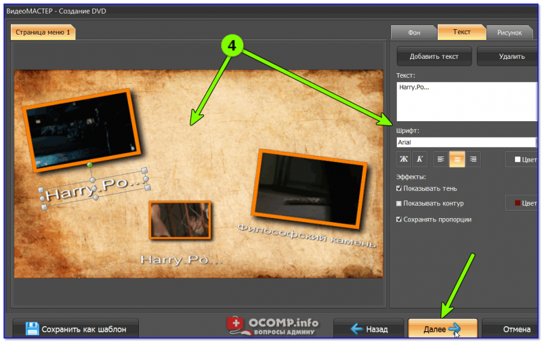The width and height of the screenshot is (542, 342).
Task: Open contour color picker with red swatch
Action: pyautogui.click(x=521, y=202)
